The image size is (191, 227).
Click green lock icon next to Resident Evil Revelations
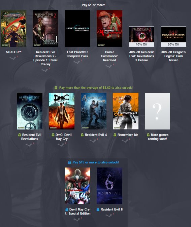click(x=20, y=135)
